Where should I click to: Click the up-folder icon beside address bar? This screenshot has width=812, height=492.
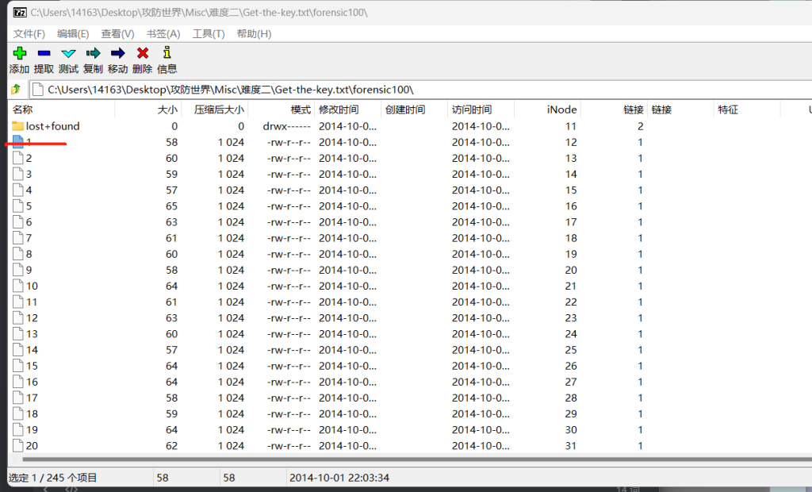15,90
